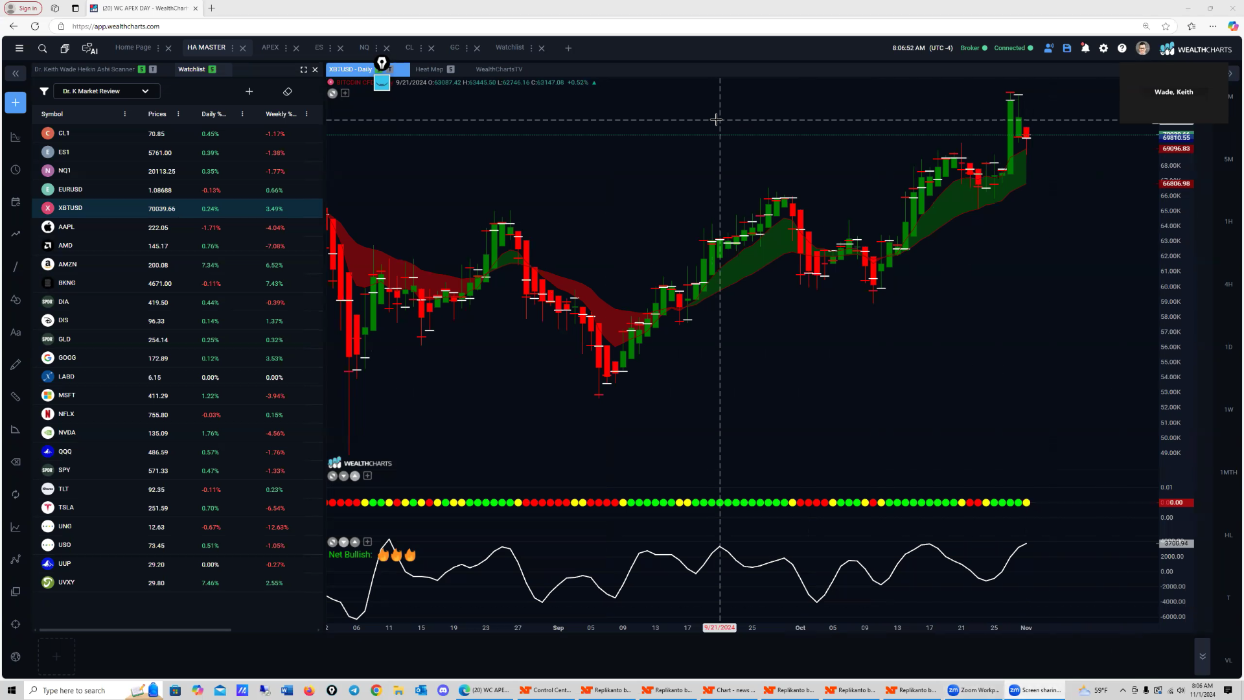
Task: Select the Aa text annotation tool
Action: coord(16,332)
